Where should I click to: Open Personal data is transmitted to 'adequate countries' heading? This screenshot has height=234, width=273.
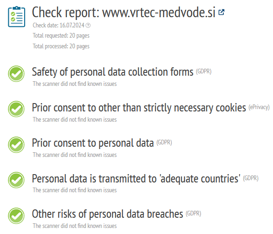136,179
